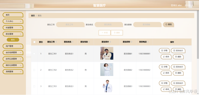Click the 医生职称2 cell

point(128,70)
